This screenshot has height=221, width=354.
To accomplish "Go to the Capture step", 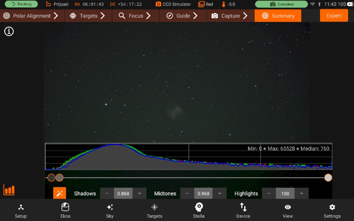I will 230,16.
